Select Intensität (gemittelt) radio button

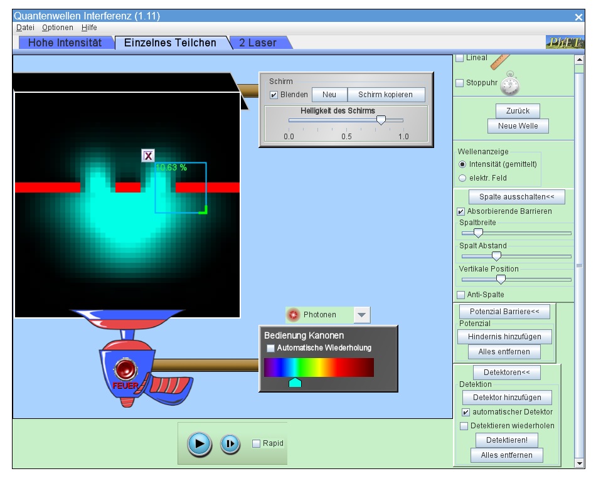[462, 164]
